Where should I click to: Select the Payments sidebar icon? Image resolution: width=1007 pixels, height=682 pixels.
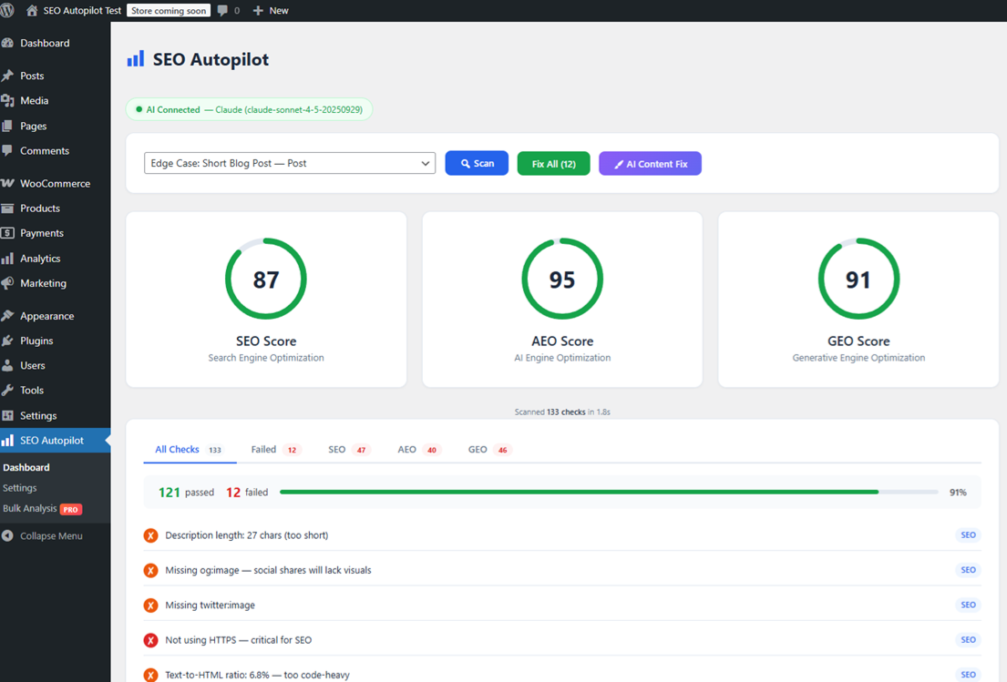(9, 233)
